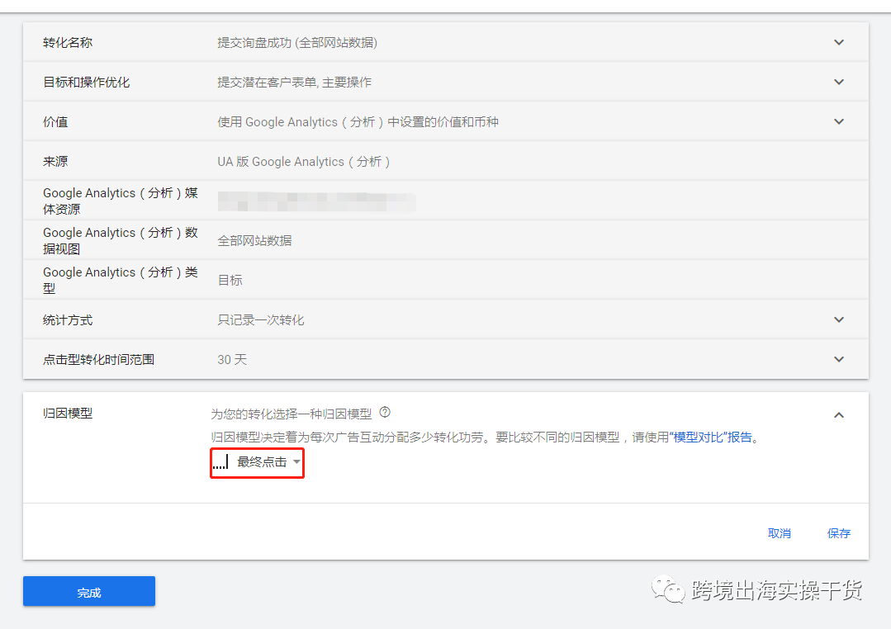
Task: Click the bar-chart icon beside 最终点击
Action: click(220, 463)
